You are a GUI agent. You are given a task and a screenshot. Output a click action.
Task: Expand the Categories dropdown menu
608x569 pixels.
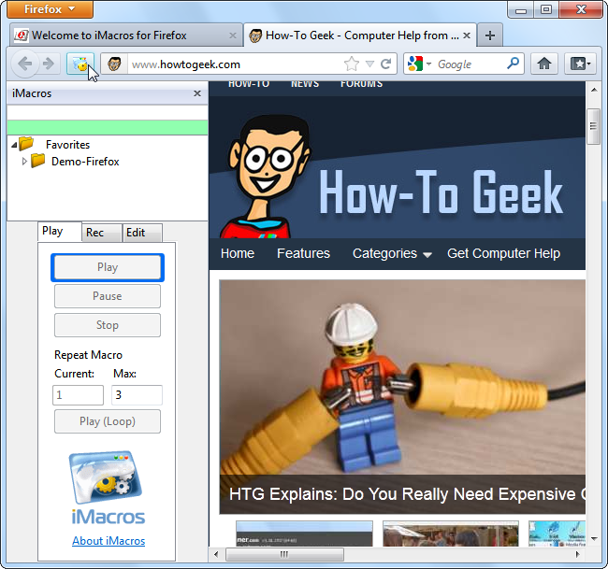[392, 254]
